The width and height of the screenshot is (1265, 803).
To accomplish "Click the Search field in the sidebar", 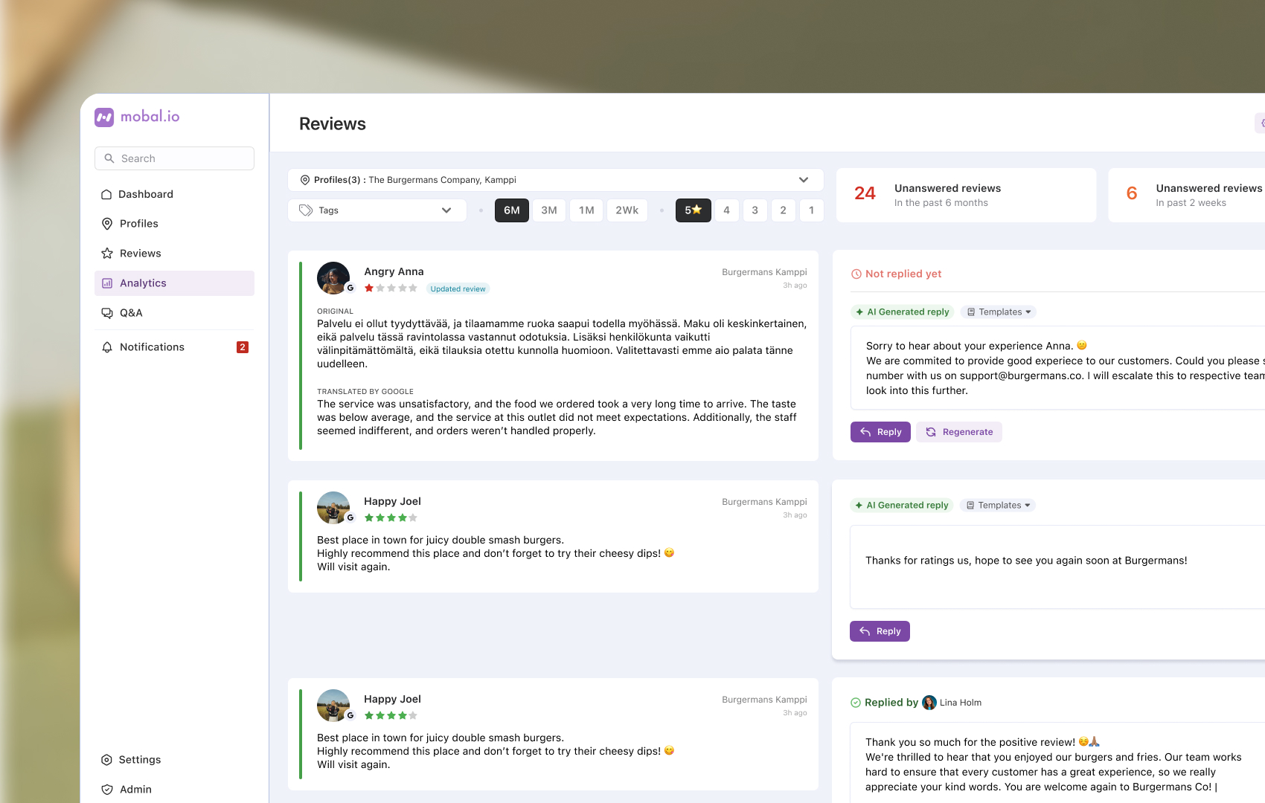I will point(174,158).
